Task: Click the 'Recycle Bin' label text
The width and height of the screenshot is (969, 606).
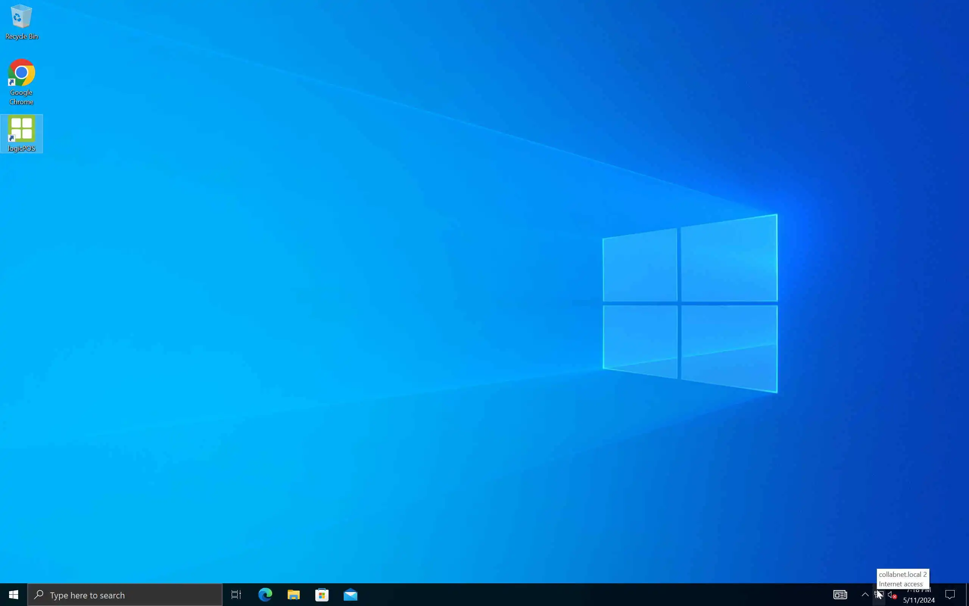Action: tap(22, 36)
